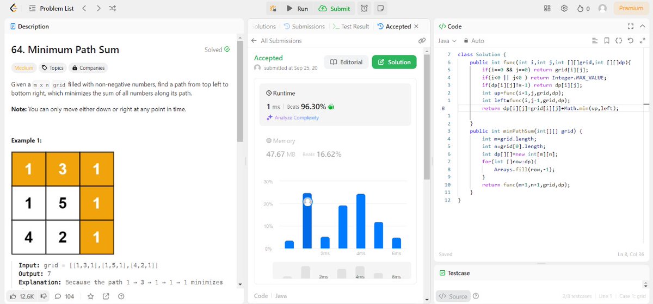Click the submission panel scroll down arrow
This screenshot has width=653, height=304.
(x=427, y=300)
